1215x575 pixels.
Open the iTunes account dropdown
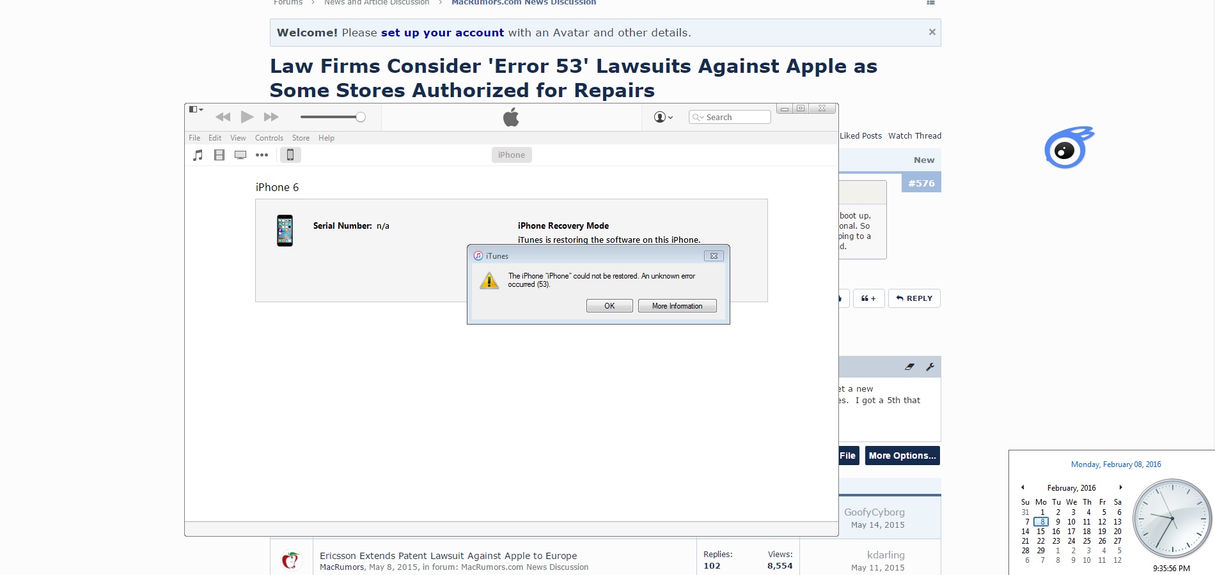click(663, 117)
